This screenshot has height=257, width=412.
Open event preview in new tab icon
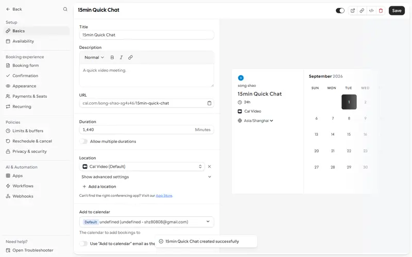[353, 10]
